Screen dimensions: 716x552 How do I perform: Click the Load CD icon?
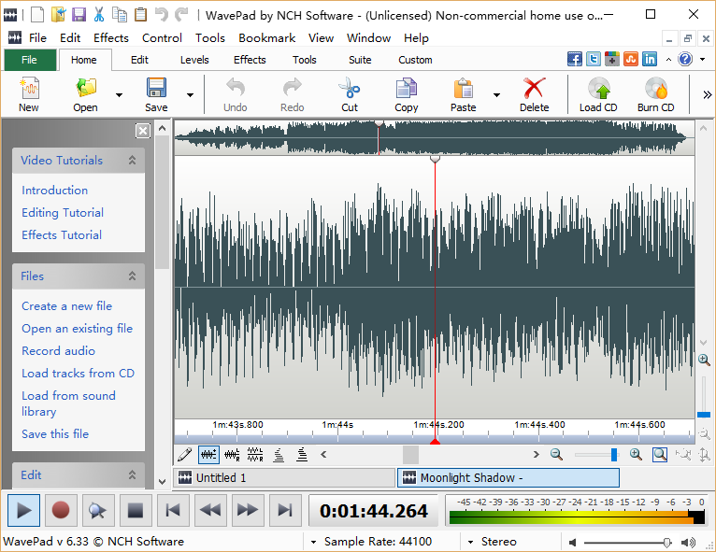[598, 90]
